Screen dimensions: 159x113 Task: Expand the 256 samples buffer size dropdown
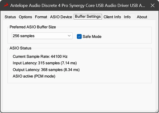click(42, 36)
